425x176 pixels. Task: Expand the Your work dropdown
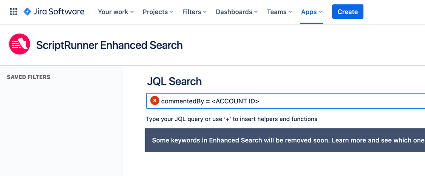click(x=116, y=12)
